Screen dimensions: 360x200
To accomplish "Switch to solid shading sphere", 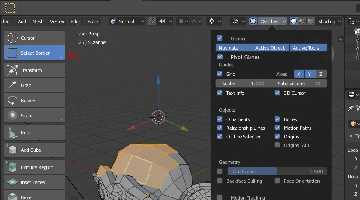I will (294, 22).
